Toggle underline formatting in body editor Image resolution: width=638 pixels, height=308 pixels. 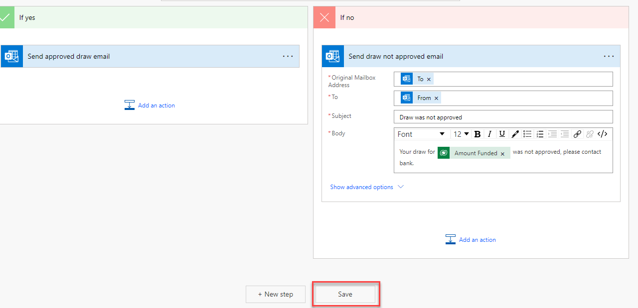(502, 134)
